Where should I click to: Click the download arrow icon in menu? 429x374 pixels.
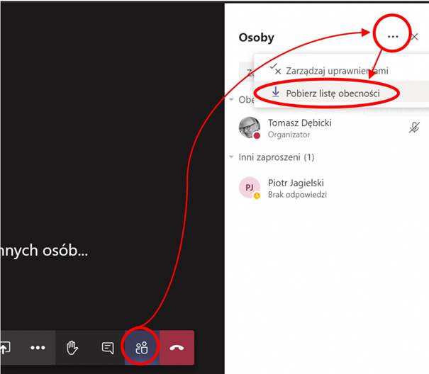pos(276,93)
